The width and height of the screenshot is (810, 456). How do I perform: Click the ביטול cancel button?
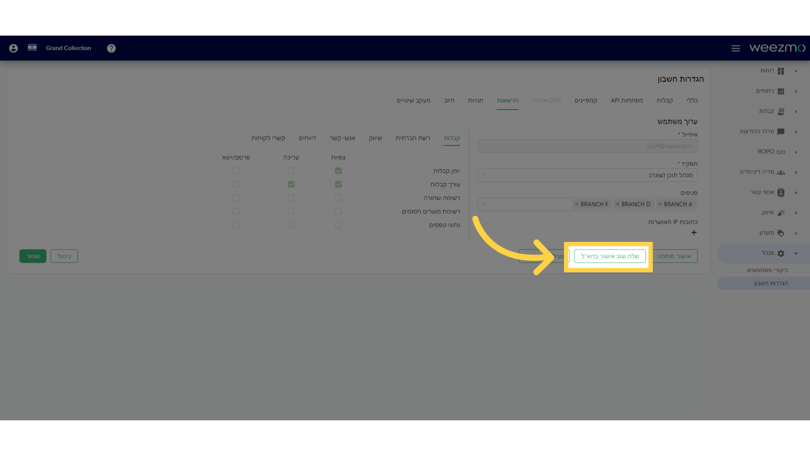coord(64,256)
